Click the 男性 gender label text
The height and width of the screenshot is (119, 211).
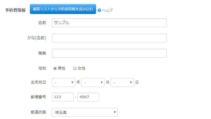[x=62, y=68]
